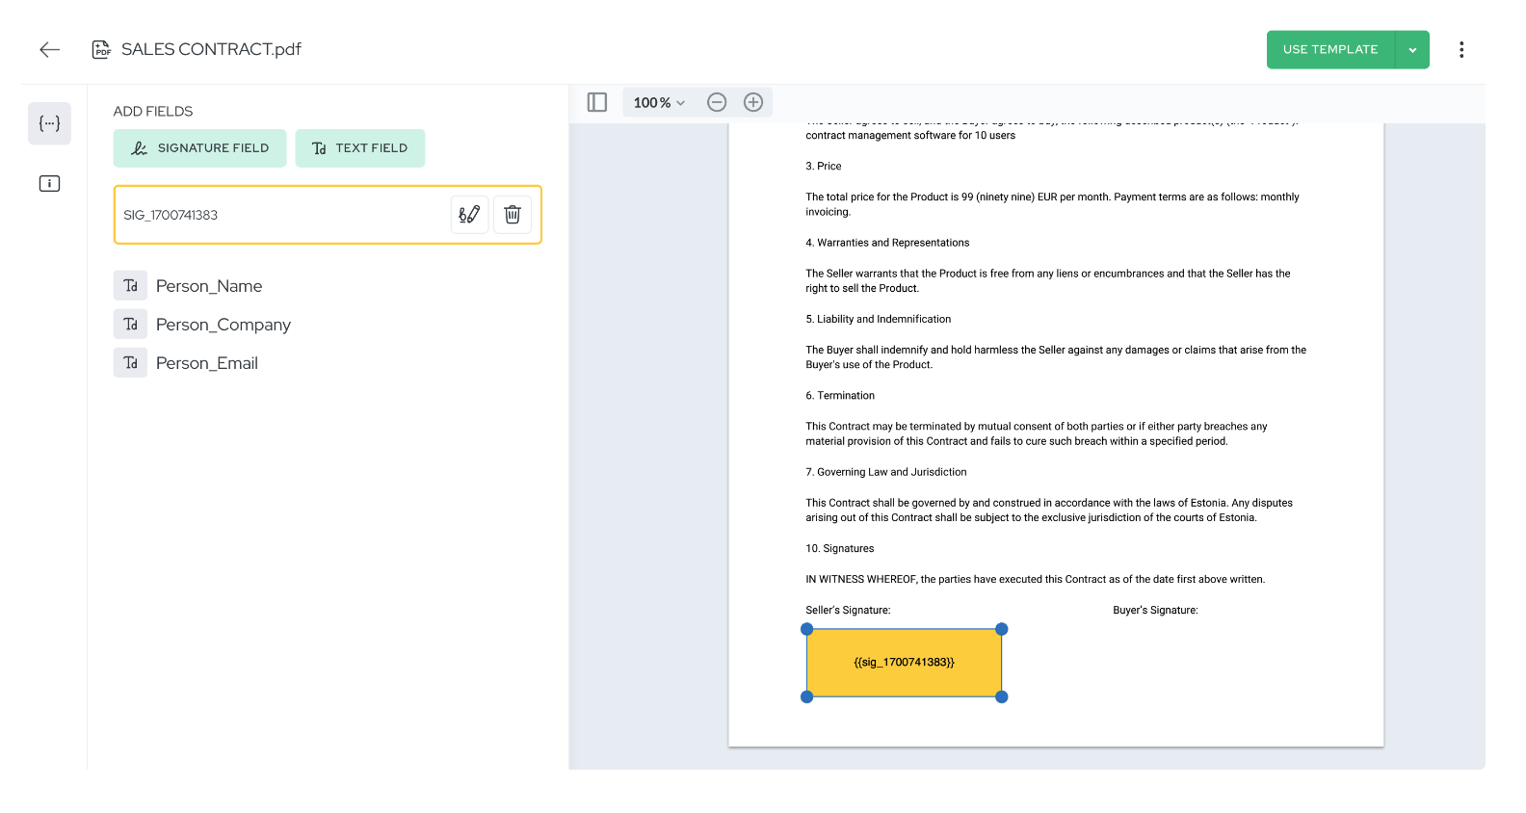Click the "6. Termination" heading
Screen dimensions: 1526x813
pyautogui.click(x=840, y=396)
